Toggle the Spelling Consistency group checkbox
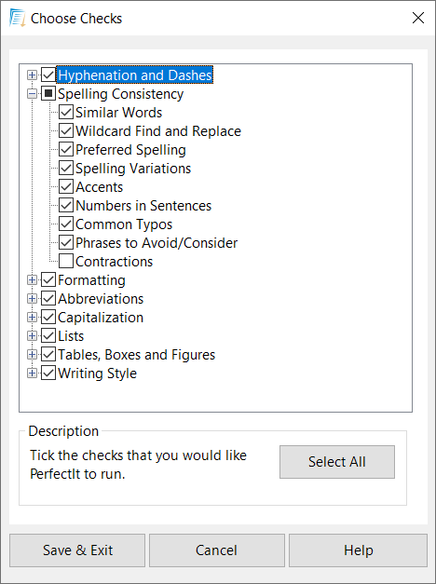436x584 pixels. click(48, 94)
